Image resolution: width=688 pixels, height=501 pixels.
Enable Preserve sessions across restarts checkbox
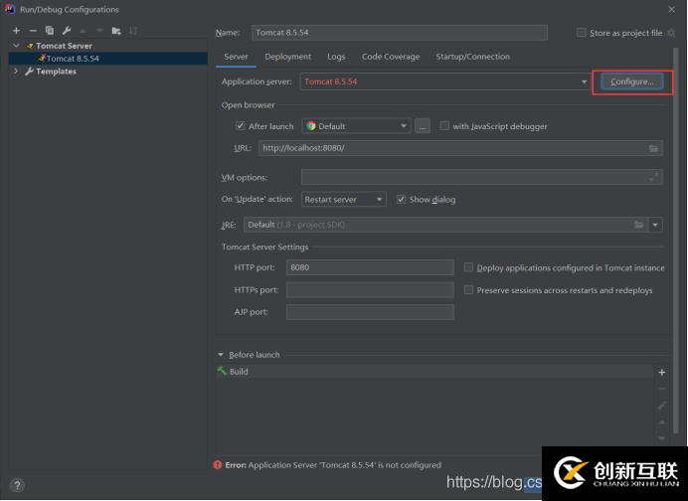click(x=468, y=290)
